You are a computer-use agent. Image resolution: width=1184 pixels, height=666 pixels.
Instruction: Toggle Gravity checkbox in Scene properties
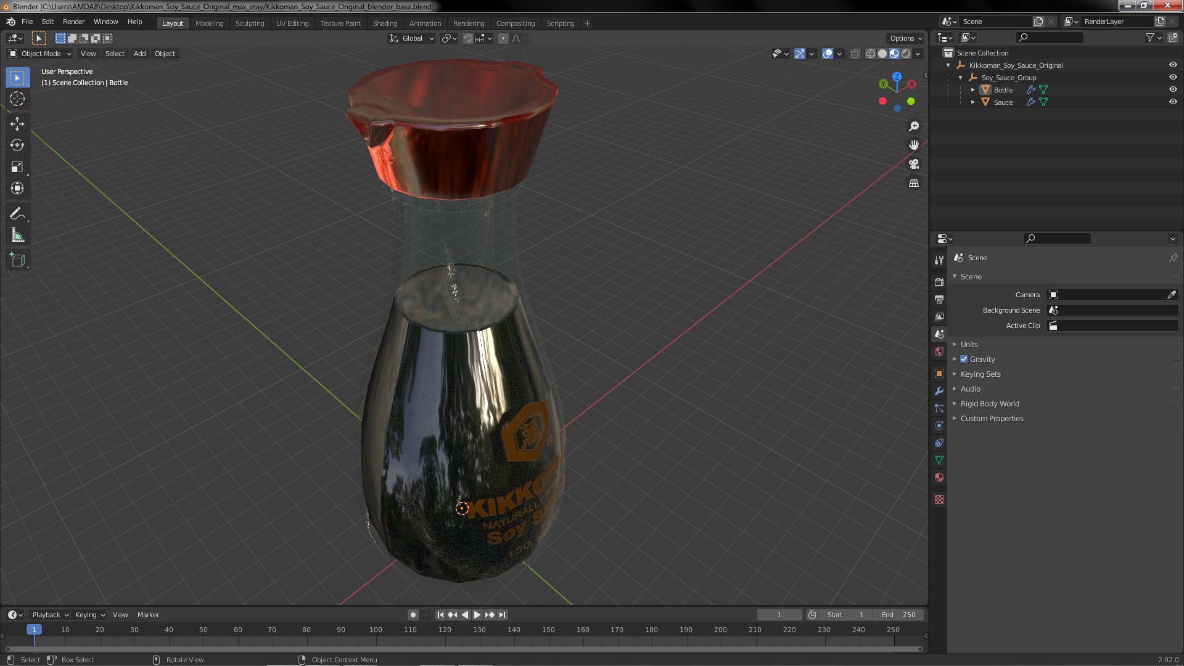pyautogui.click(x=964, y=359)
